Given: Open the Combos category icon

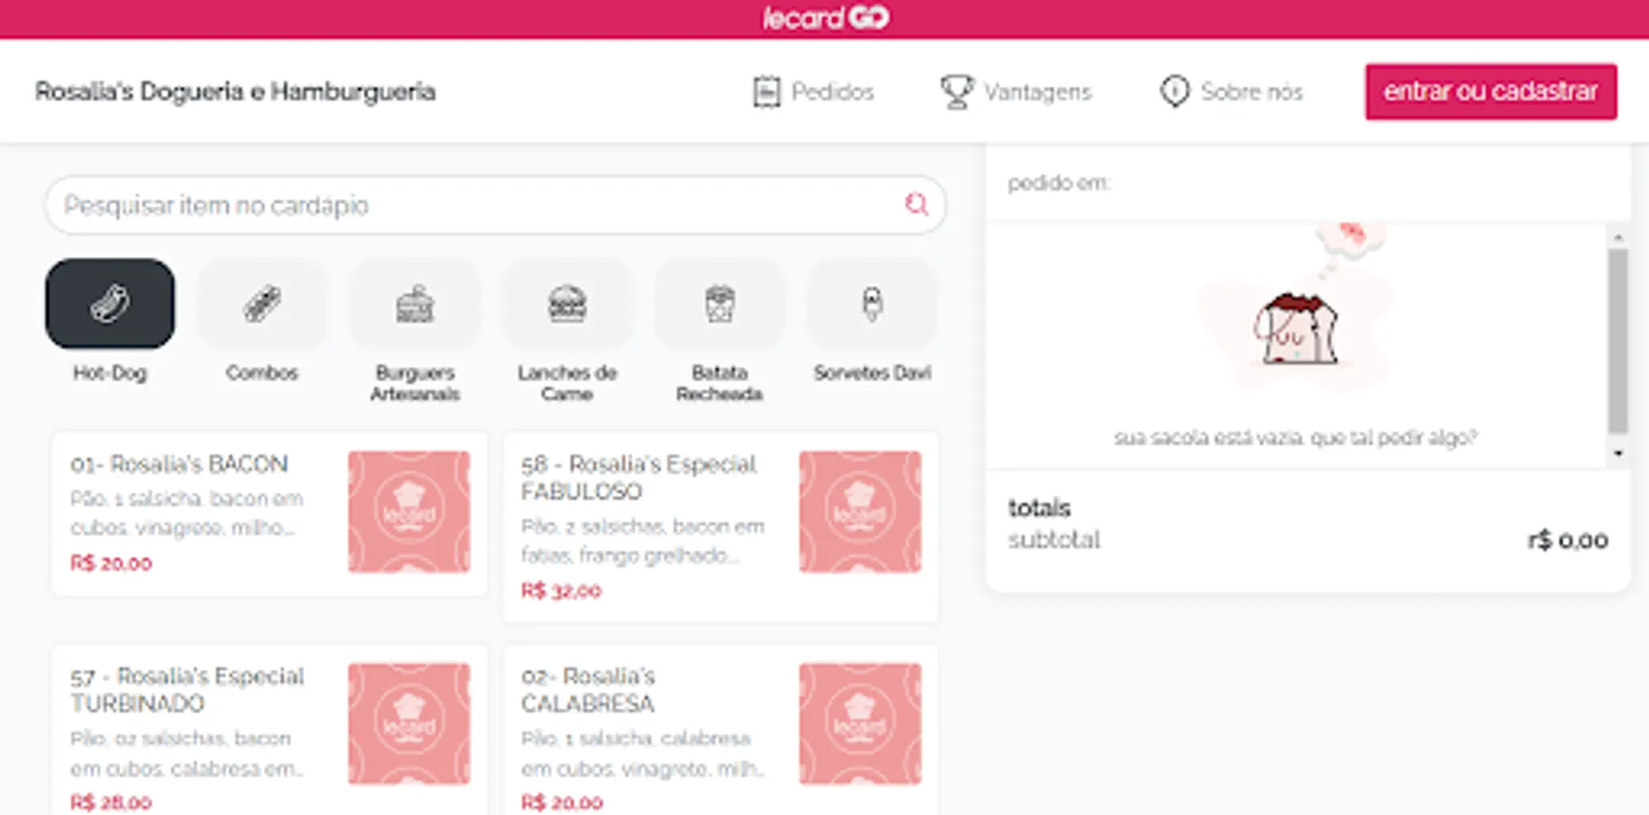Looking at the screenshot, I should (262, 304).
